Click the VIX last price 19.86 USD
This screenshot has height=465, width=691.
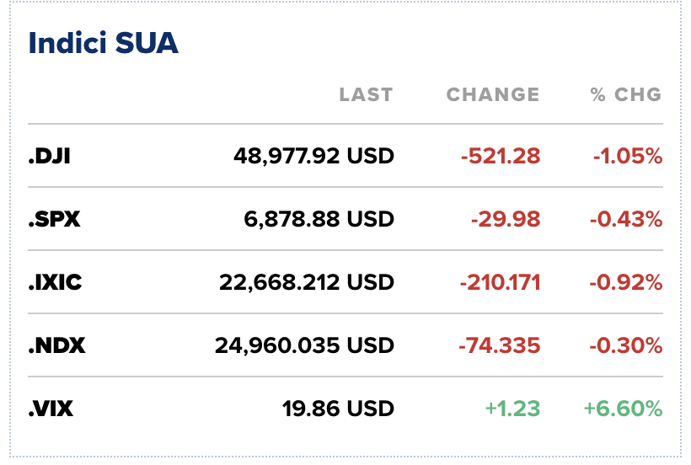[x=338, y=409]
